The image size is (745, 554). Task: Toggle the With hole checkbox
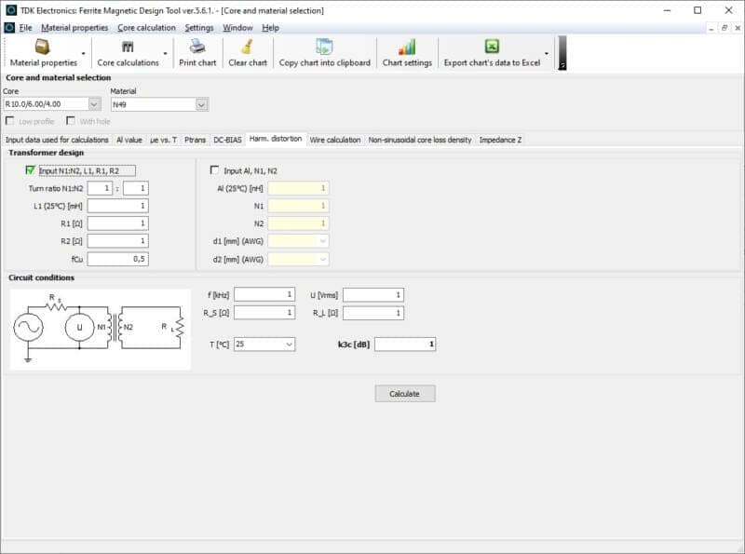(71, 121)
